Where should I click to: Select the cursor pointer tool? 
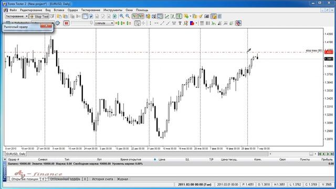click(x=138, y=23)
